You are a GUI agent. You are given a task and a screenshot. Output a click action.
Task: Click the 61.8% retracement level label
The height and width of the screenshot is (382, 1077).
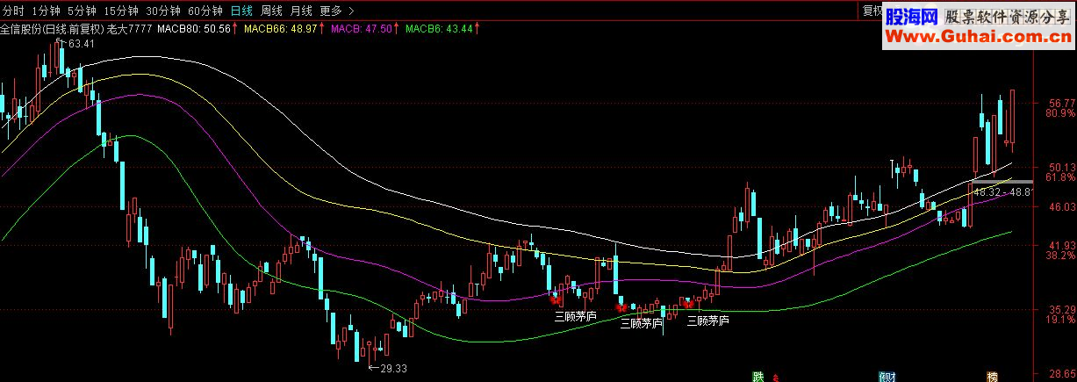pyautogui.click(x=1061, y=177)
